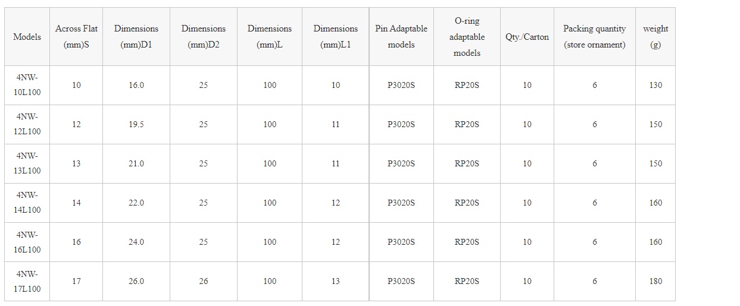Screen dimensions: 740x306
Task: Click the Qty./Carton column header
Action: [x=527, y=37]
